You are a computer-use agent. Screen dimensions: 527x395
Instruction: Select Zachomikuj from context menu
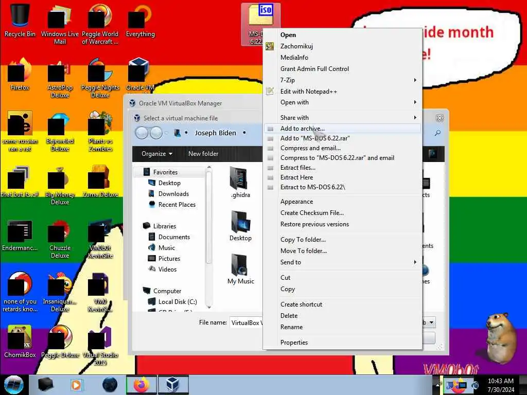pyautogui.click(x=342, y=46)
